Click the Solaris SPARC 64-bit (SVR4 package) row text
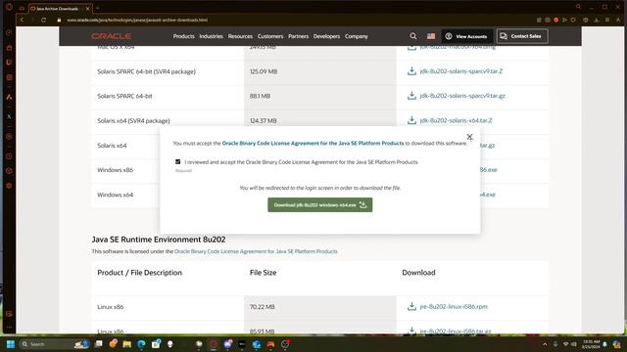This screenshot has height=352, width=627. [x=146, y=71]
